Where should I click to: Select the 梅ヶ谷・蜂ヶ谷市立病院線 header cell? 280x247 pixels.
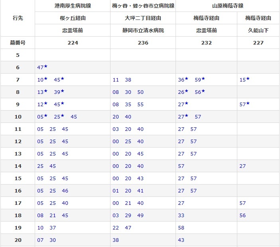pos(143,6)
